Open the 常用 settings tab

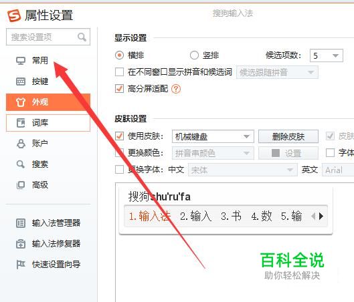click(x=48, y=61)
